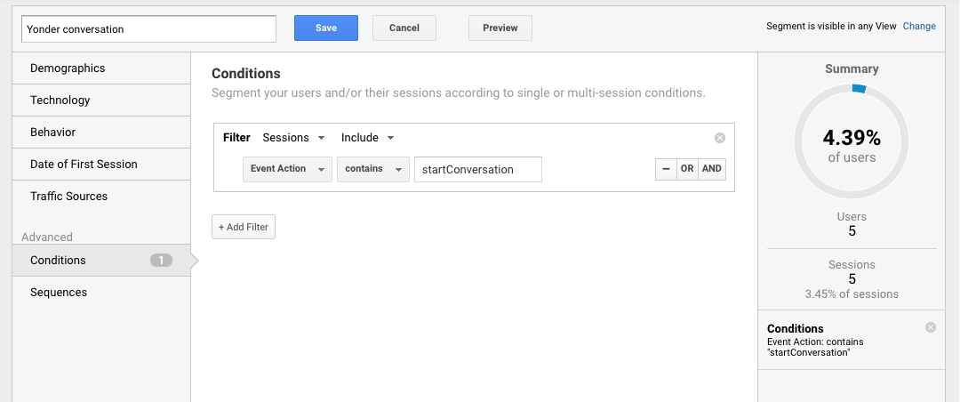The image size is (960, 402).
Task: Click the segment name field
Action: pyautogui.click(x=149, y=28)
